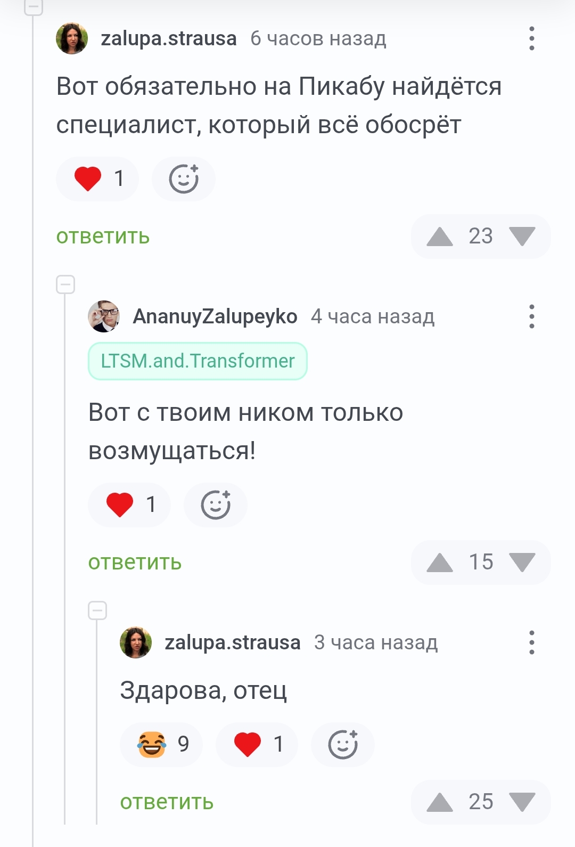Viewport: 575px width, 847px height.
Task: Upvote the comment rated 23
Action: [440, 237]
